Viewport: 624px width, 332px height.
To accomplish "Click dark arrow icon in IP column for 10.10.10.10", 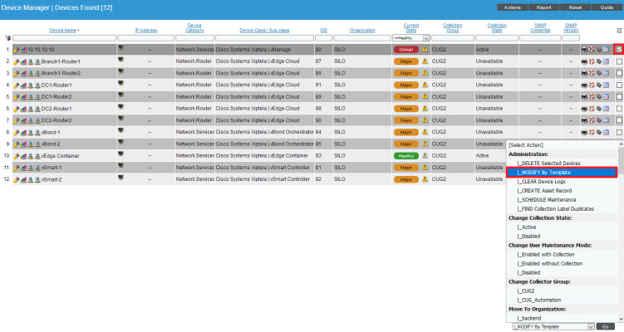I will 120,47.
